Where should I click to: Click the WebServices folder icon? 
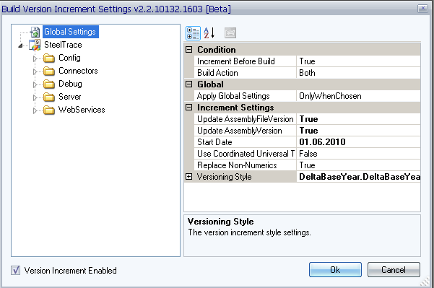[x=49, y=110]
